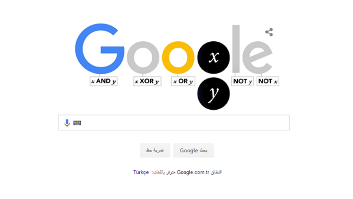Click the Google.com.tr domain text
Image resolution: width=353 pixels, height=199 pixels.
(x=193, y=172)
